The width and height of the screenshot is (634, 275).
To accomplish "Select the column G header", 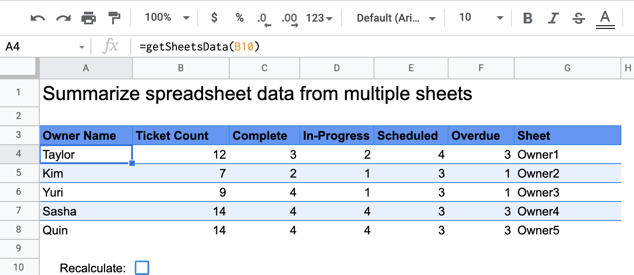I will 567,68.
